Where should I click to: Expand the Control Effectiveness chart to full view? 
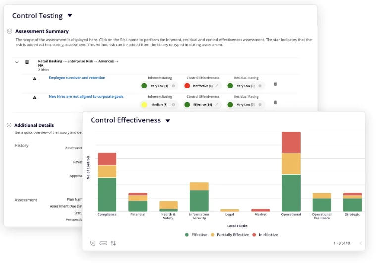point(92,243)
